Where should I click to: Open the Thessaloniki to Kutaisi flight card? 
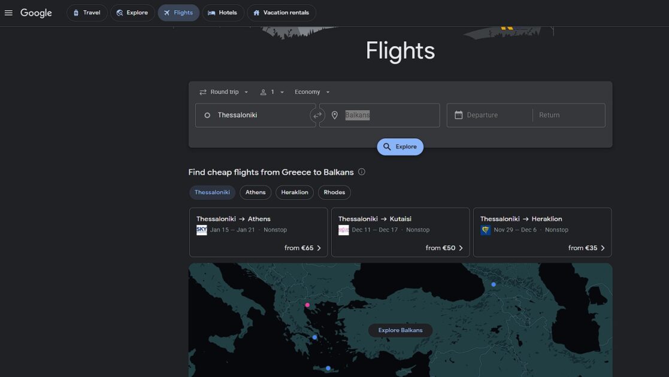pos(400,232)
